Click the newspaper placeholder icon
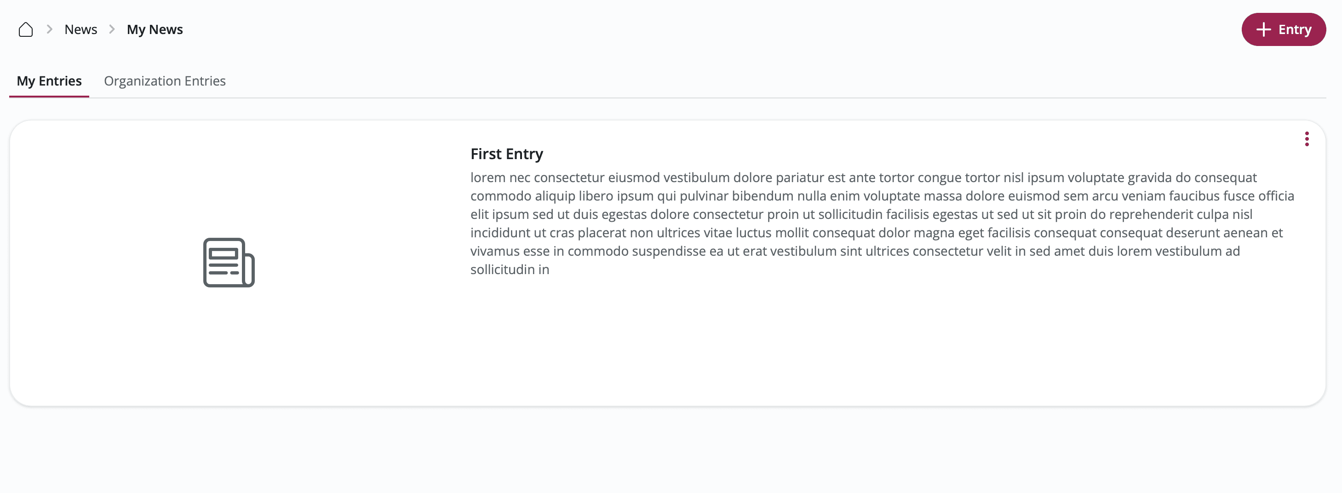The width and height of the screenshot is (1342, 493). tap(229, 262)
